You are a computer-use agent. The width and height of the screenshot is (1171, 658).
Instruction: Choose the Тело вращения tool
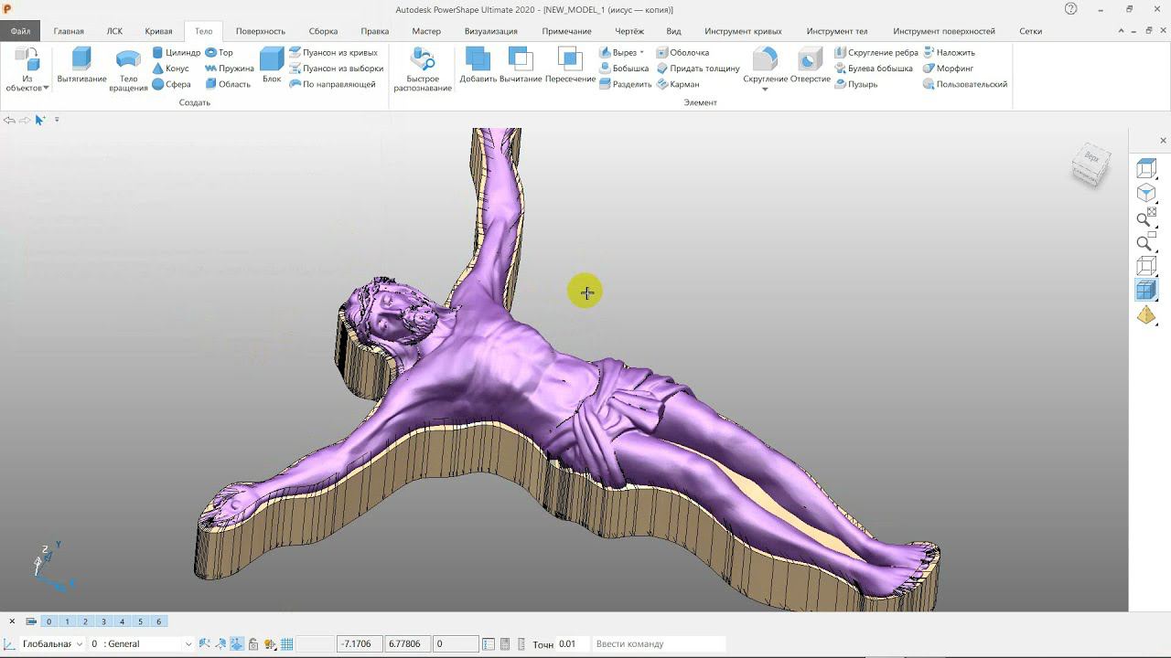pyautogui.click(x=128, y=69)
